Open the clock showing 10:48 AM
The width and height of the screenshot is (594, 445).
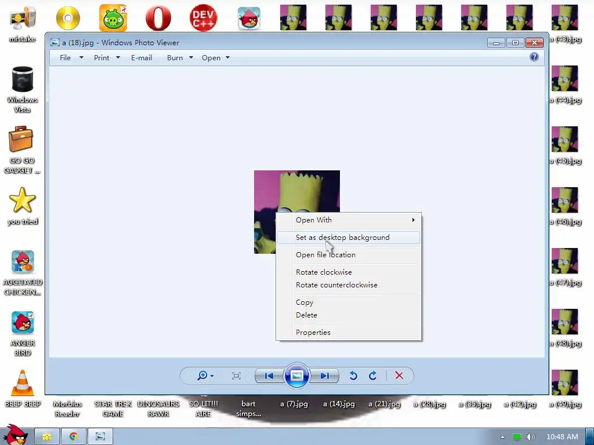[562, 437]
